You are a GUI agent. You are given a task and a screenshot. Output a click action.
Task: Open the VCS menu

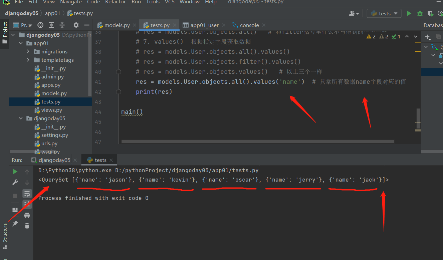(170, 2)
